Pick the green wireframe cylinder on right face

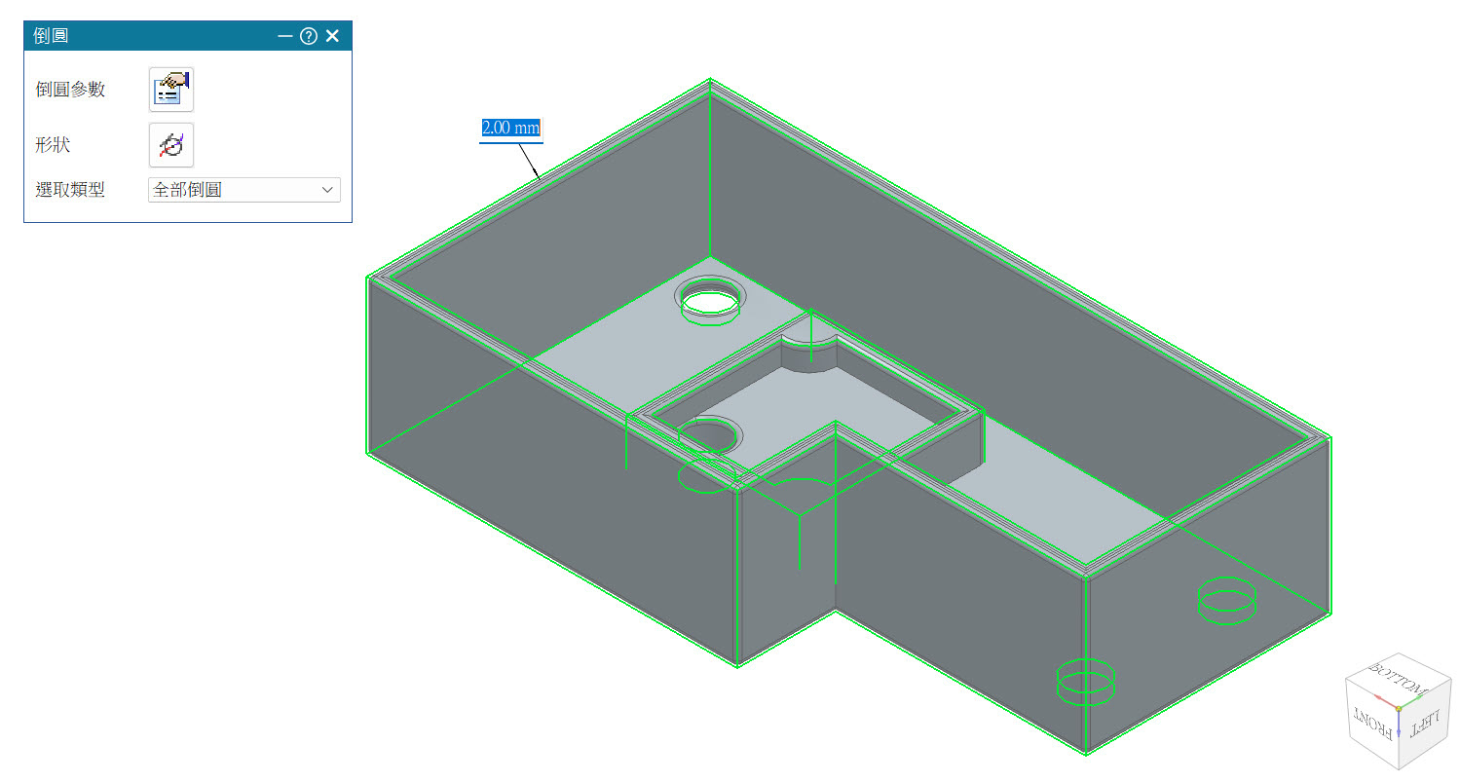1226,599
